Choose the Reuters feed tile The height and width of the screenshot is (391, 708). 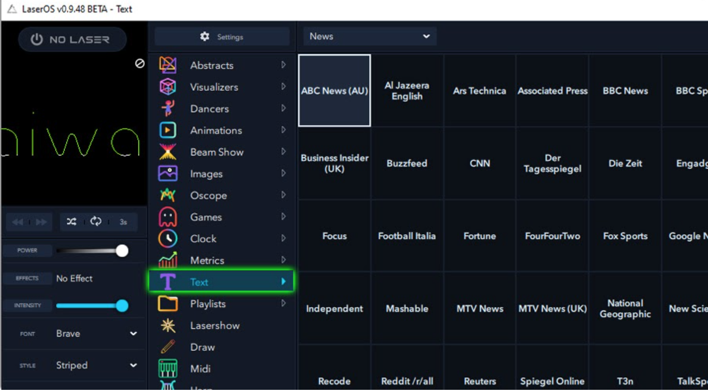pos(480,368)
